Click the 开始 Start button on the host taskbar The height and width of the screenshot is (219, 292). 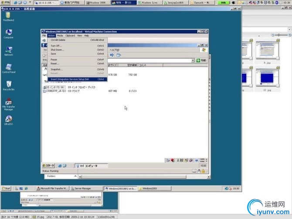point(6,3)
